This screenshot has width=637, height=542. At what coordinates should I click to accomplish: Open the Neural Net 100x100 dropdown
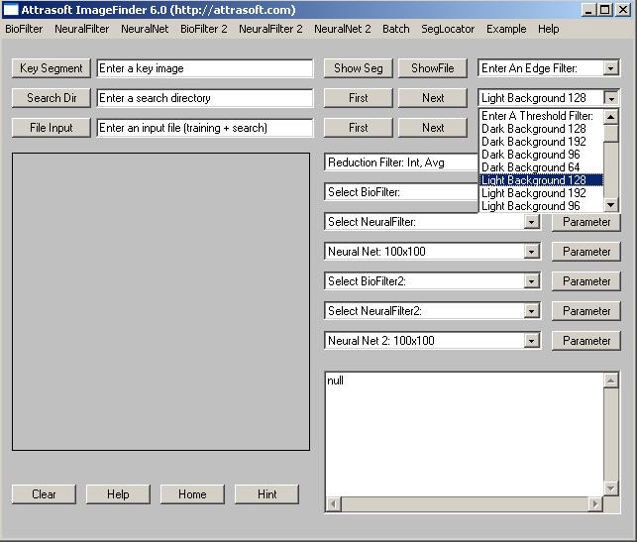532,252
